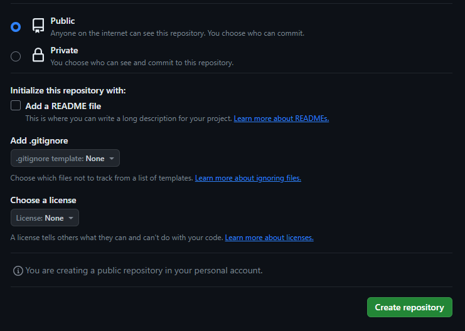
Task: Click the info icon beside public repository notice
Action: click(x=18, y=271)
